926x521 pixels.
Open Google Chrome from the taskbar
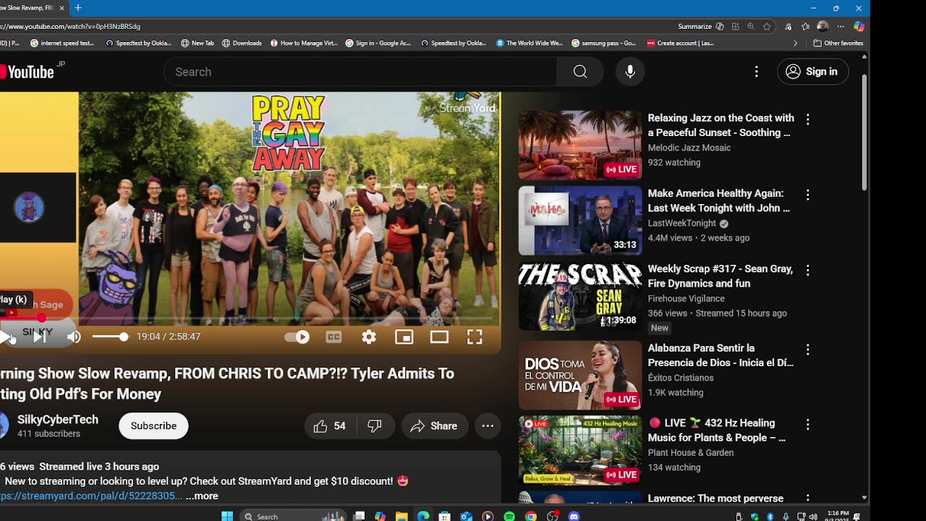point(531,516)
